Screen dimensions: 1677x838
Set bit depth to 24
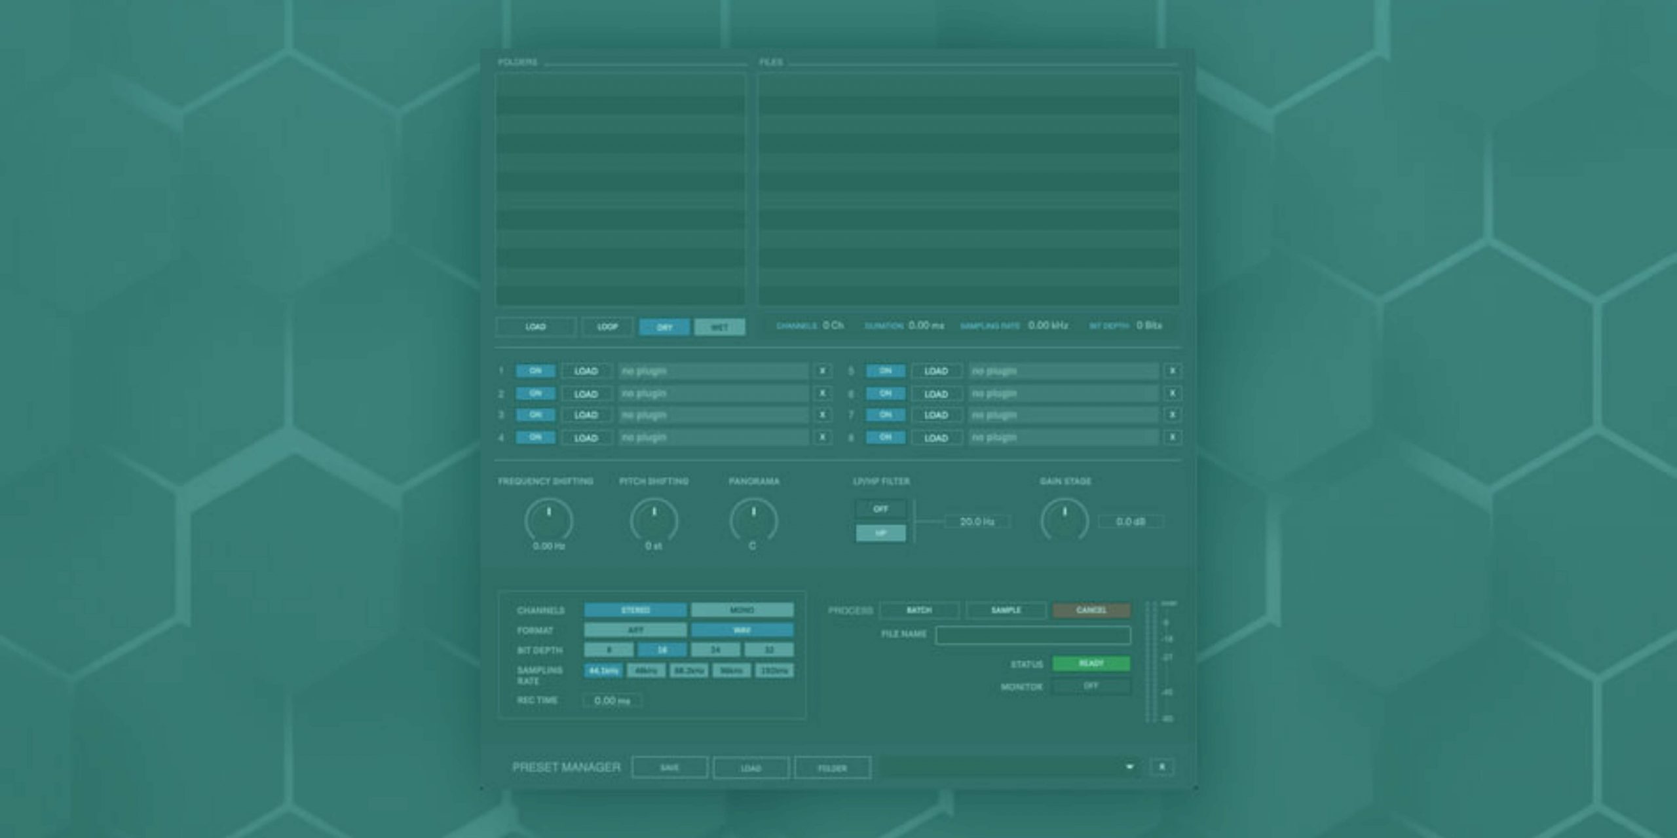point(715,649)
